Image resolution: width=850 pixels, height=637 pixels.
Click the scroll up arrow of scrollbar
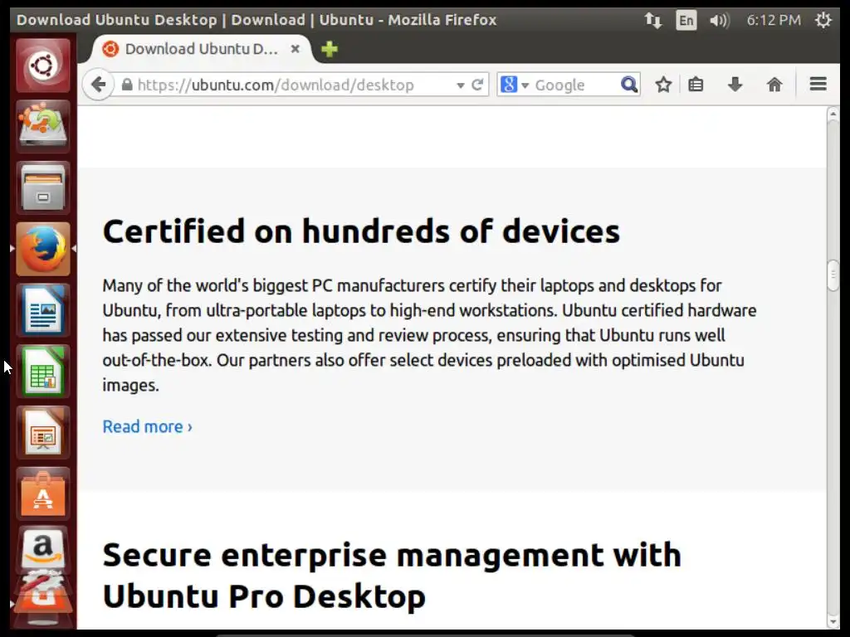pos(833,114)
